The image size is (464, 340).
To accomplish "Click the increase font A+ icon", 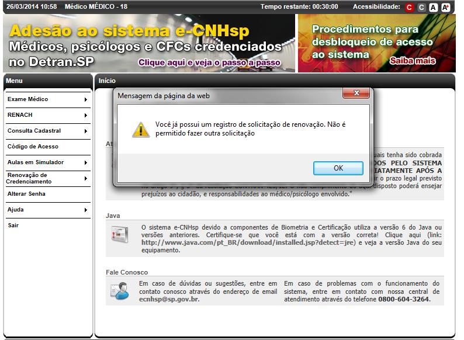I will click(445, 8).
